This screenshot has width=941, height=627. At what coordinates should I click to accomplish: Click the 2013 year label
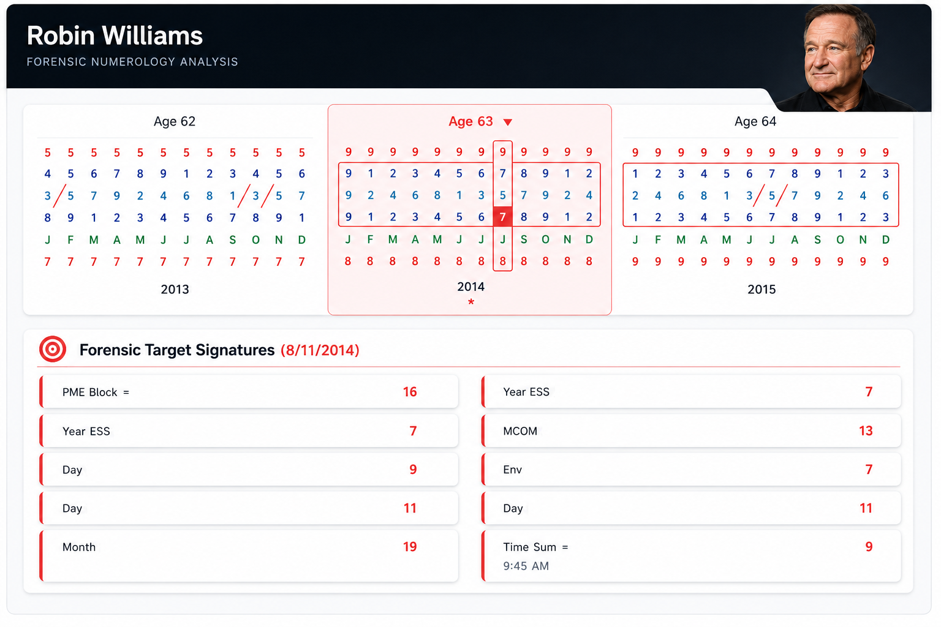[175, 289]
